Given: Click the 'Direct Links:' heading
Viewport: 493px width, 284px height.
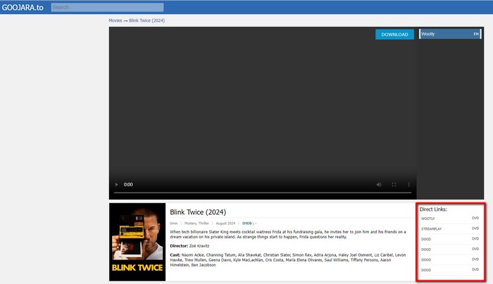Looking at the screenshot, I should (433, 209).
